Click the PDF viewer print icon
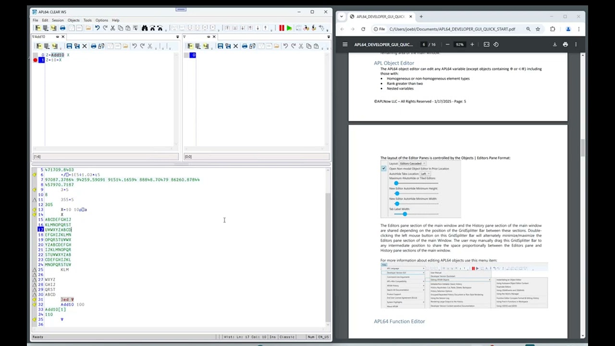This screenshot has width=615, height=346. click(565, 44)
